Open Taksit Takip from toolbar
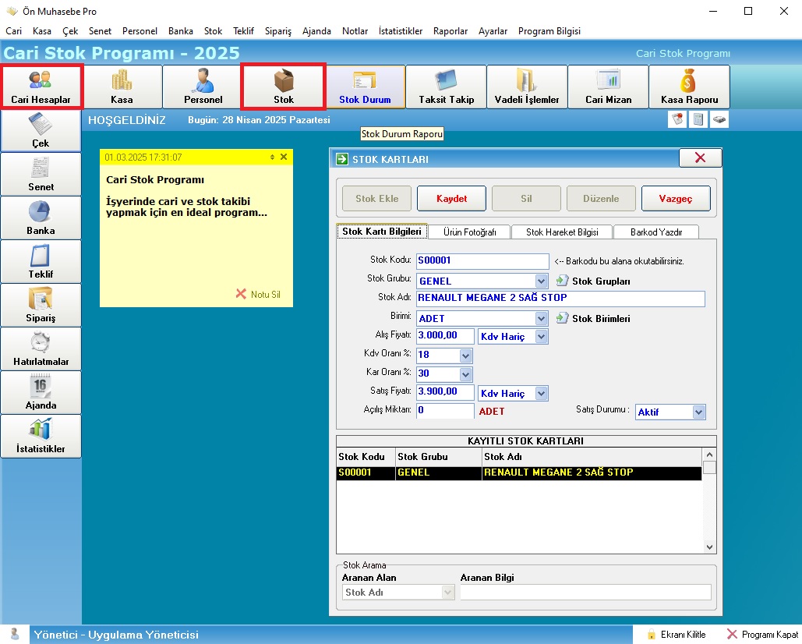The width and height of the screenshot is (802, 644). coord(446,87)
